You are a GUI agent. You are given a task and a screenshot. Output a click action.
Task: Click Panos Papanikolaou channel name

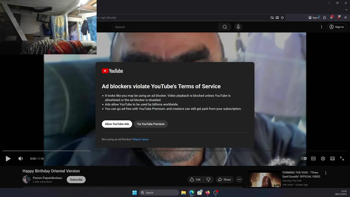pos(47,178)
